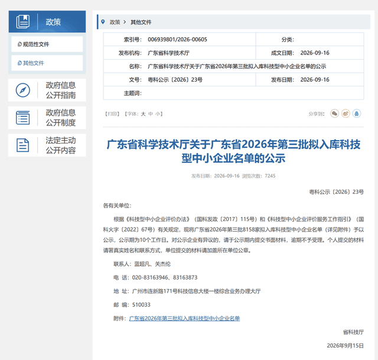Click the date 2026年9月15日 at bottom

click(x=345, y=346)
